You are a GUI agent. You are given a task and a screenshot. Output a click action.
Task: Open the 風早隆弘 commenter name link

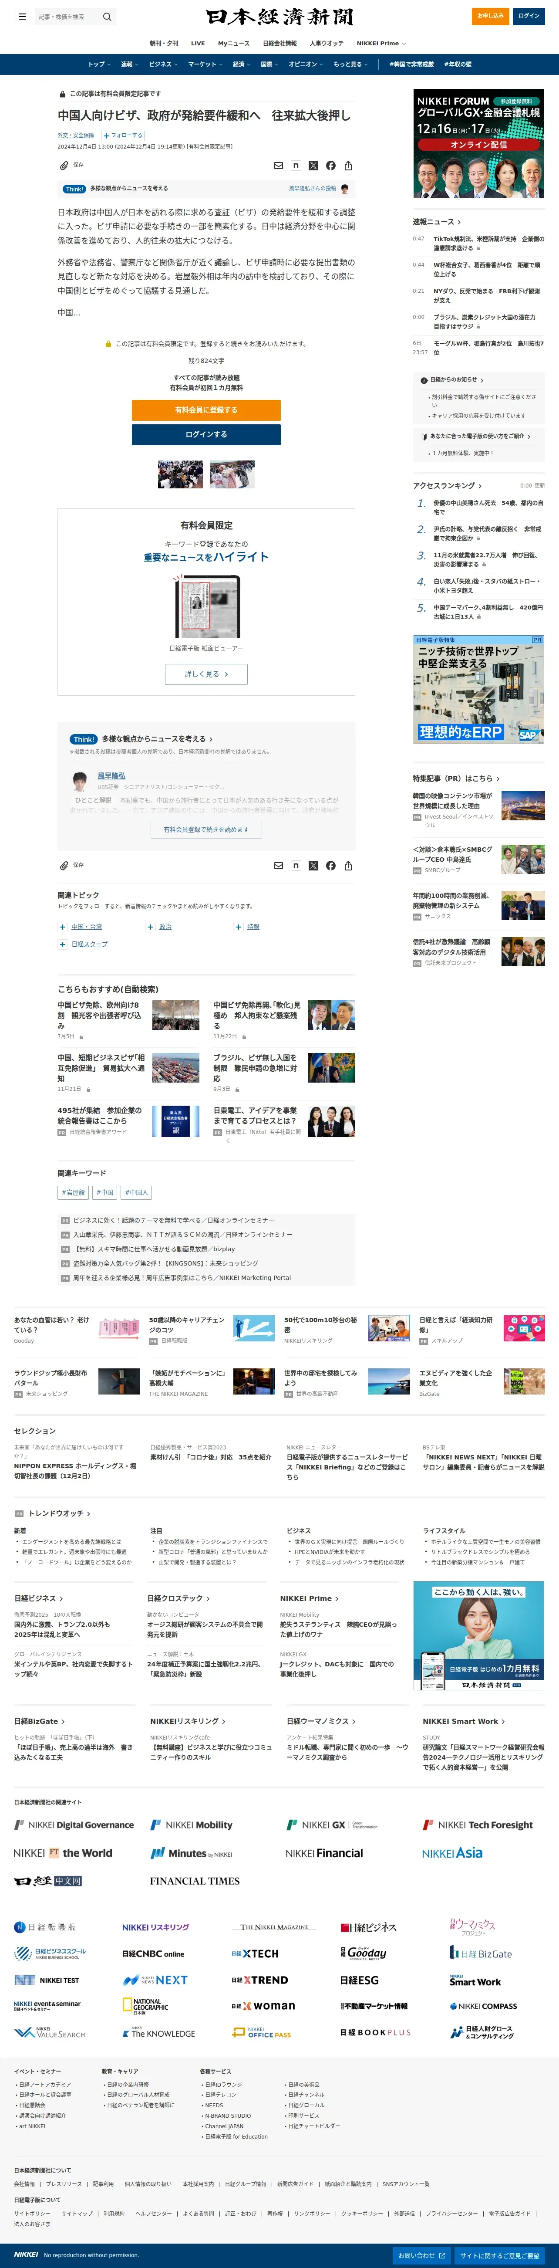pyautogui.click(x=111, y=775)
